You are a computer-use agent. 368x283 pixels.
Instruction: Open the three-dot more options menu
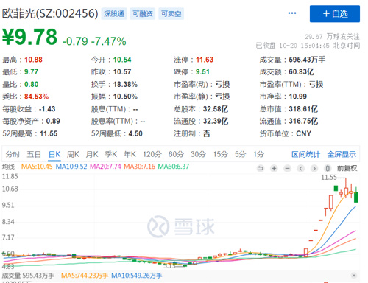coord(292,13)
